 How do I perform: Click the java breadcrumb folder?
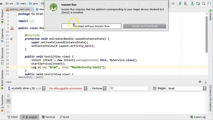(33, 4)
